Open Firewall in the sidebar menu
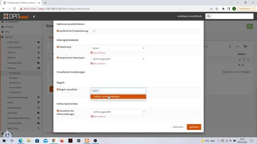This screenshot has height=144, width=257. (9, 27)
